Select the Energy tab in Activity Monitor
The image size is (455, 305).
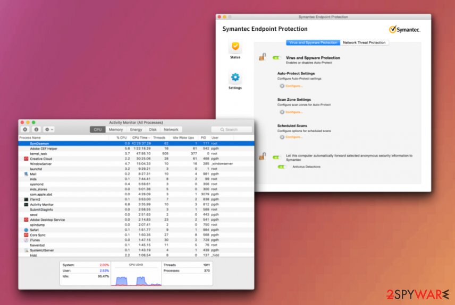136,130
